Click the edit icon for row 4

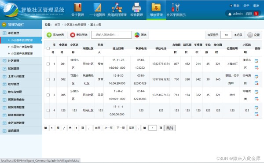click(257, 107)
